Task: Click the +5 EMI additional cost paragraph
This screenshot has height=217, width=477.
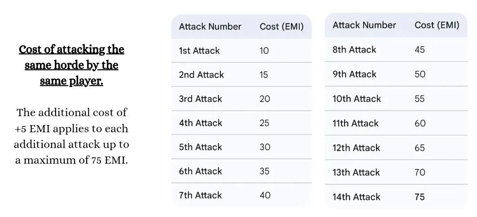Action: click(x=71, y=136)
